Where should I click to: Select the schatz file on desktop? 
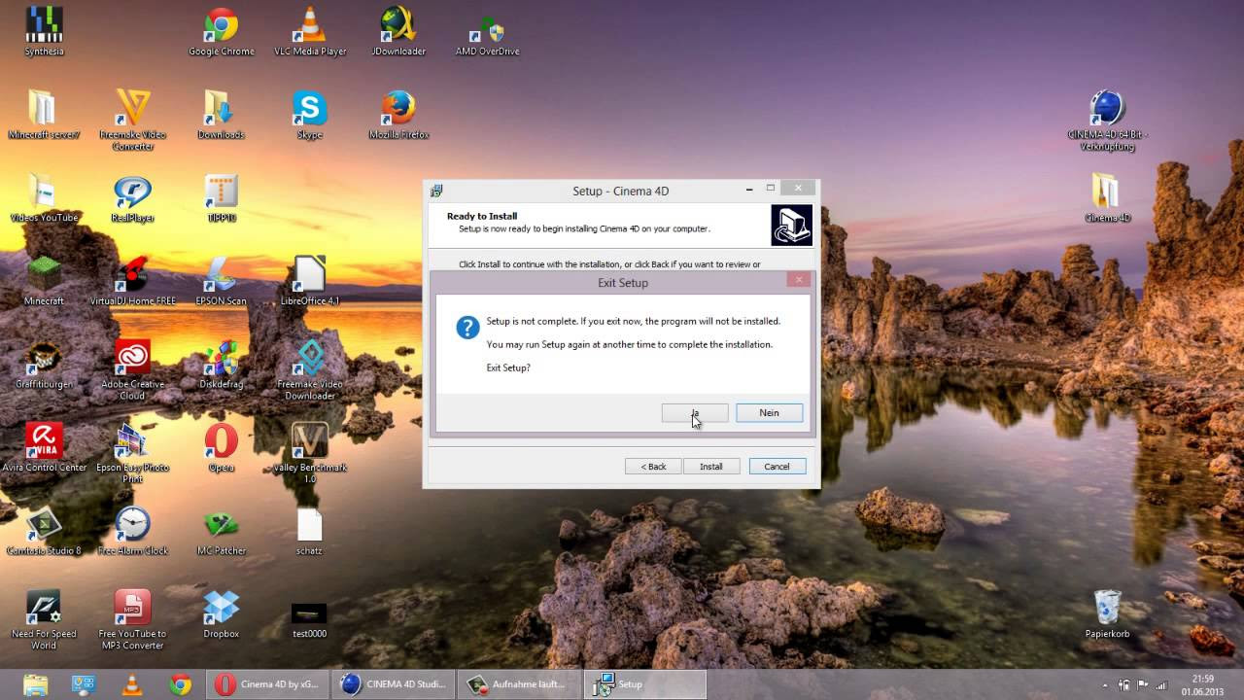pyautogui.click(x=310, y=531)
